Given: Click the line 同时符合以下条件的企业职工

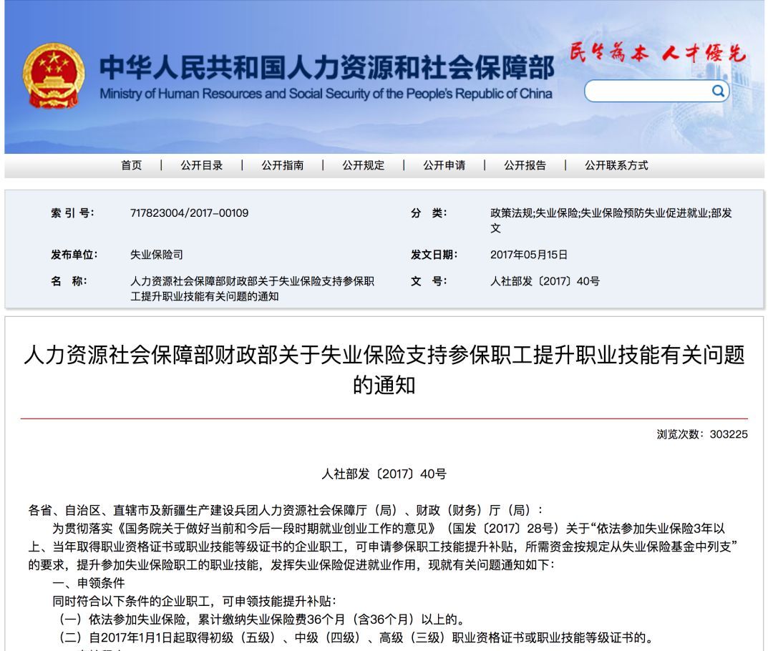Looking at the screenshot, I should tap(195, 601).
